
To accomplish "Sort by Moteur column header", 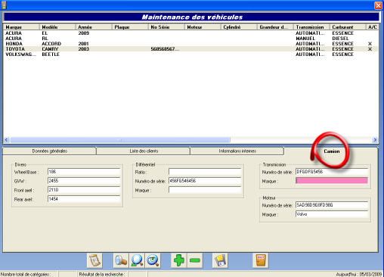I will click(203, 26).
